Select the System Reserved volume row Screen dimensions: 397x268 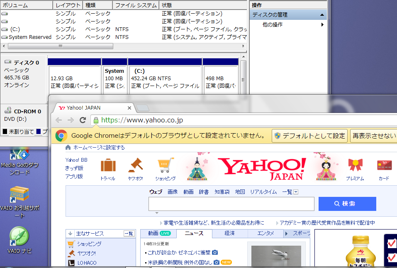point(124,37)
